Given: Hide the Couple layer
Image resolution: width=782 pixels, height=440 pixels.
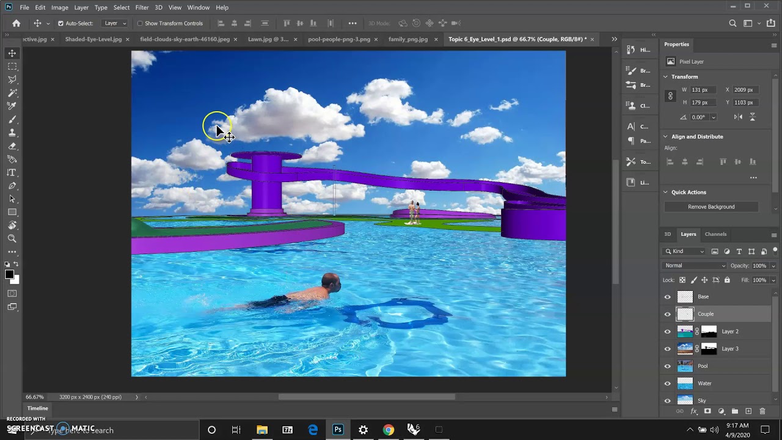Looking at the screenshot, I should coord(667,314).
